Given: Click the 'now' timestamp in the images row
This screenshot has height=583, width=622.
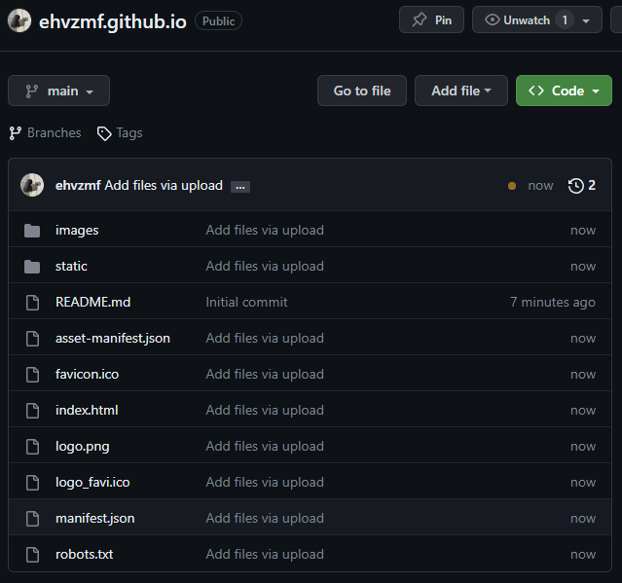Looking at the screenshot, I should (x=583, y=231).
